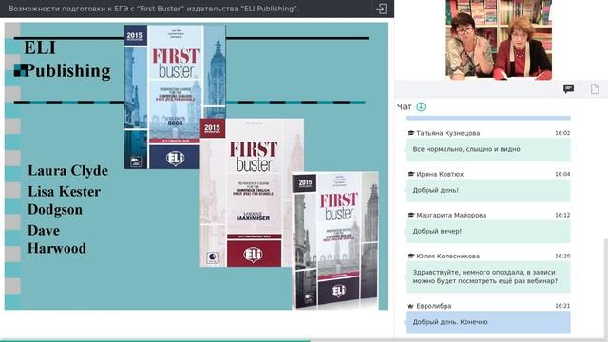
Task: Click message 'Добрый вечер!'
Action: pos(487,232)
